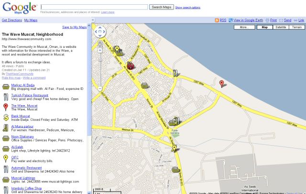Click the red circular marker on As Seeb St
The height and width of the screenshot is (194, 306).
pyautogui.click(x=131, y=66)
